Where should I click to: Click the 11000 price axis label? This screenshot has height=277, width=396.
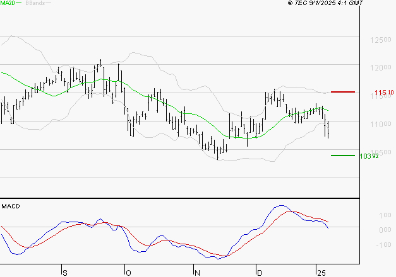pyautogui.click(x=381, y=124)
